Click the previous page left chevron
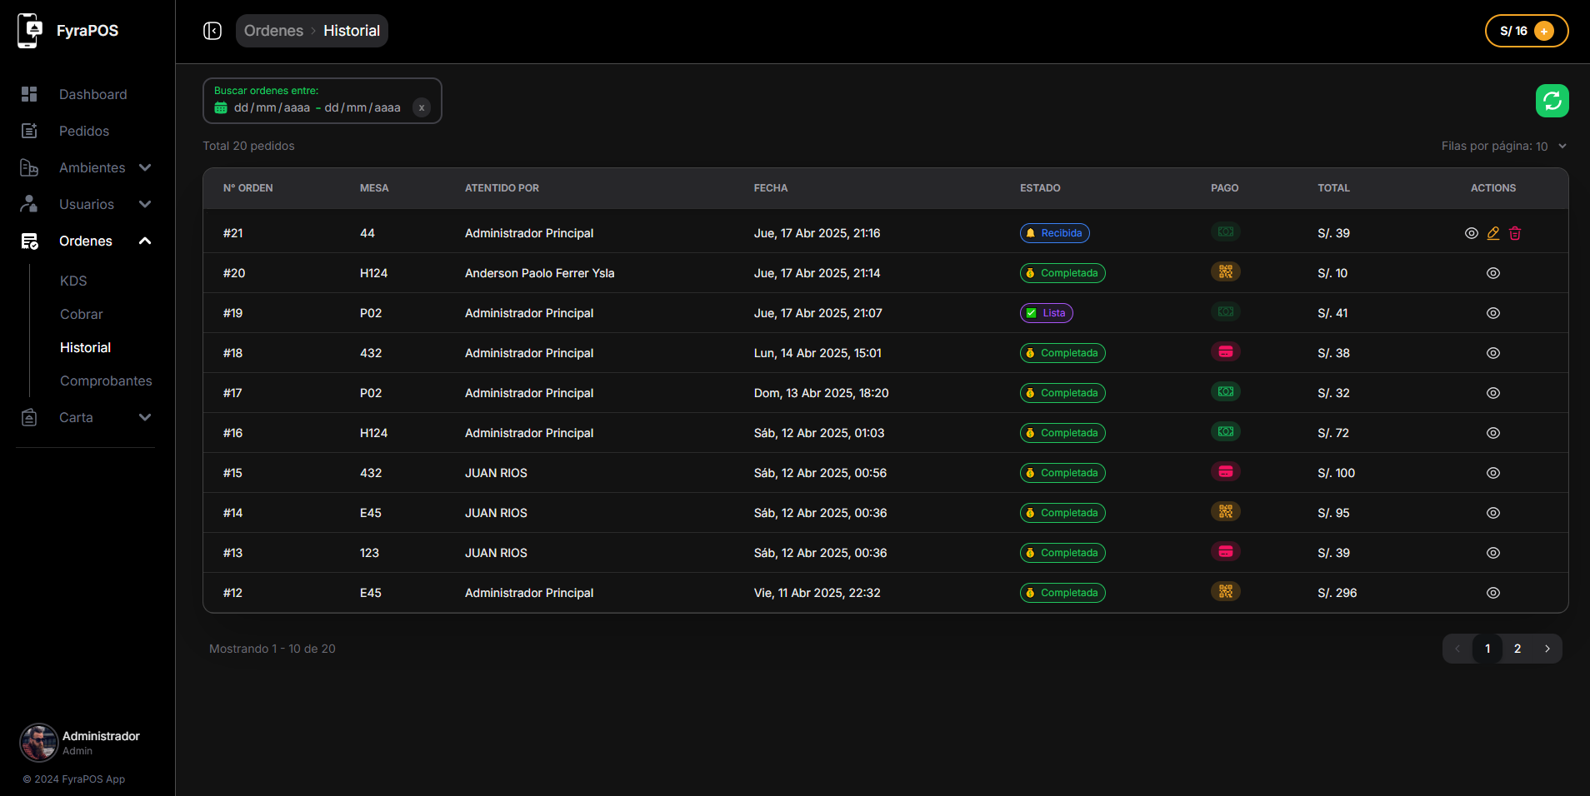The width and height of the screenshot is (1590, 796). point(1457,649)
